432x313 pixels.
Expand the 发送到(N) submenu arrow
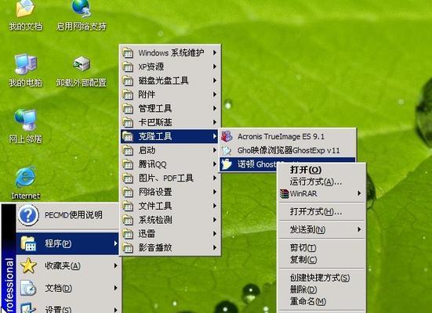(359, 229)
